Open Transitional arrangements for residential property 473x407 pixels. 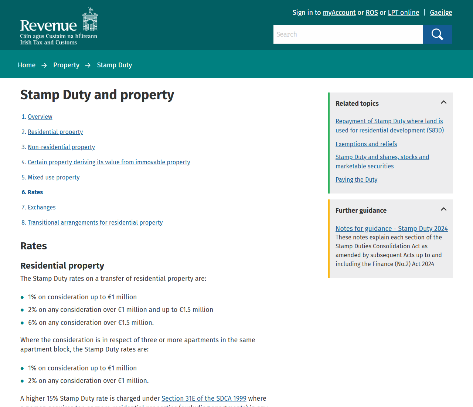pyautogui.click(x=95, y=222)
